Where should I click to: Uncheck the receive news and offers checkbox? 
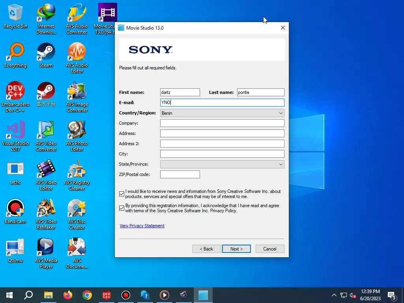[x=122, y=194]
